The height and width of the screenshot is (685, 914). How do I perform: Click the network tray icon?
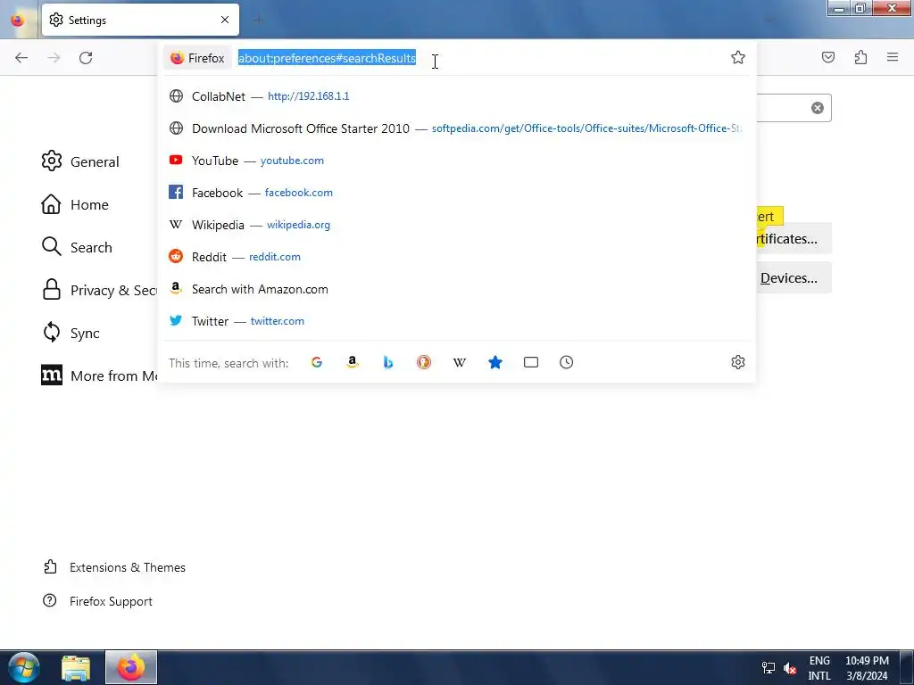769,667
